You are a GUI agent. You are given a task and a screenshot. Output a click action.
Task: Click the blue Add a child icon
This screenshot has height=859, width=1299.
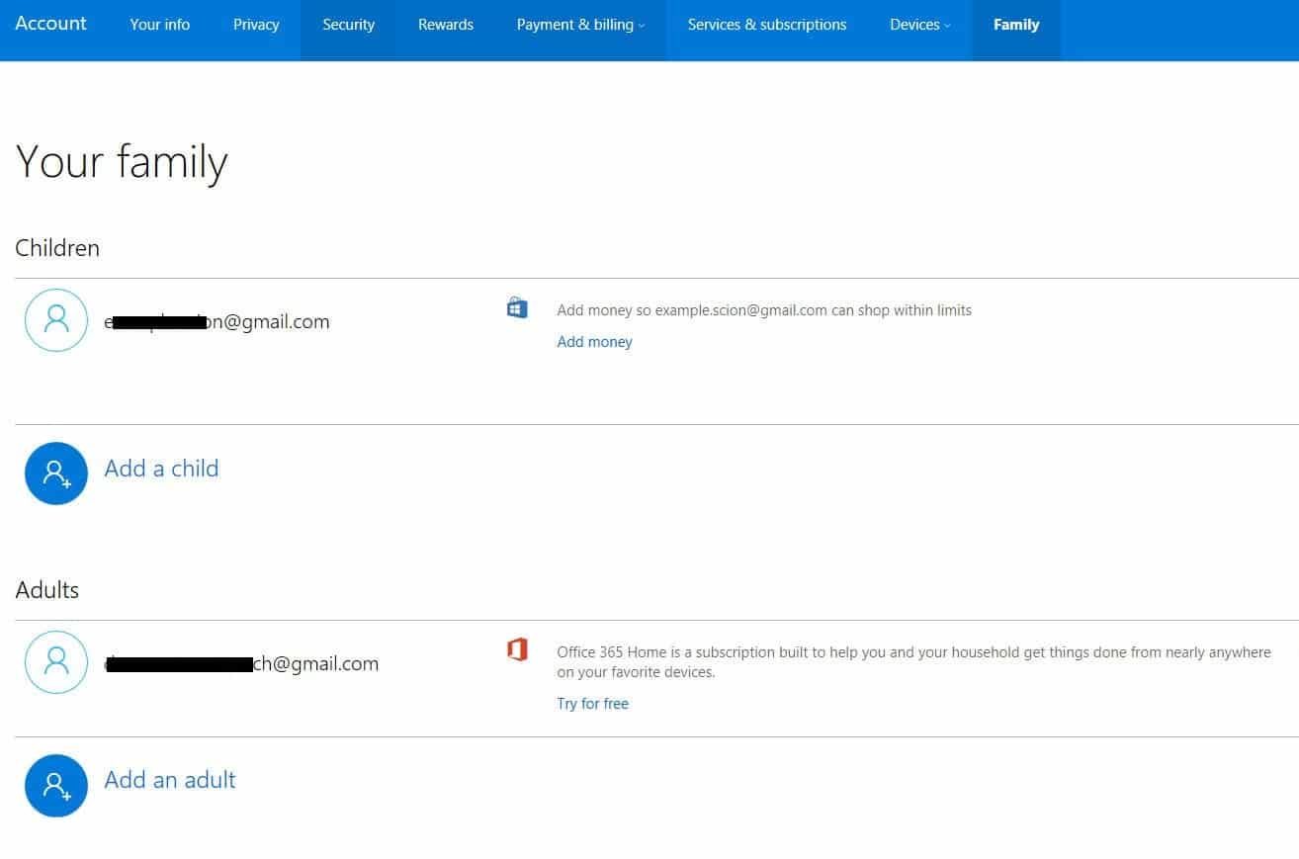(x=56, y=473)
